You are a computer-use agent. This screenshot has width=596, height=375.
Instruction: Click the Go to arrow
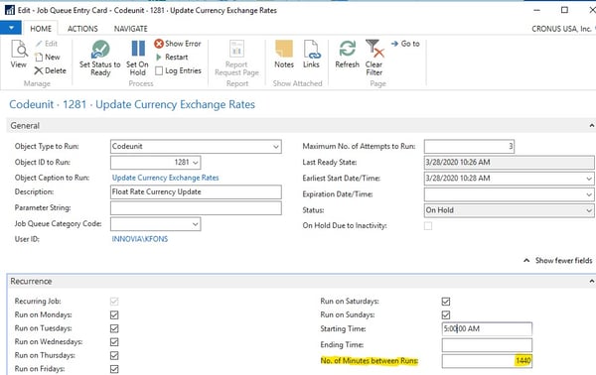pyautogui.click(x=405, y=44)
